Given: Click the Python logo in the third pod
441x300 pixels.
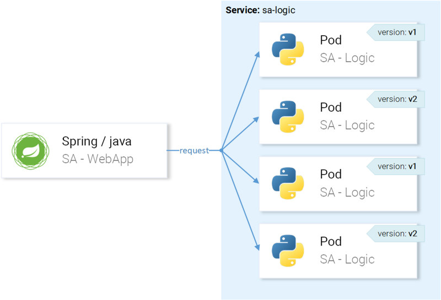Looking at the screenshot, I should 288,184.
